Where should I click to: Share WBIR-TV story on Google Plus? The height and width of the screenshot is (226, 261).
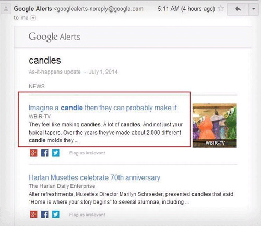tap(33, 153)
